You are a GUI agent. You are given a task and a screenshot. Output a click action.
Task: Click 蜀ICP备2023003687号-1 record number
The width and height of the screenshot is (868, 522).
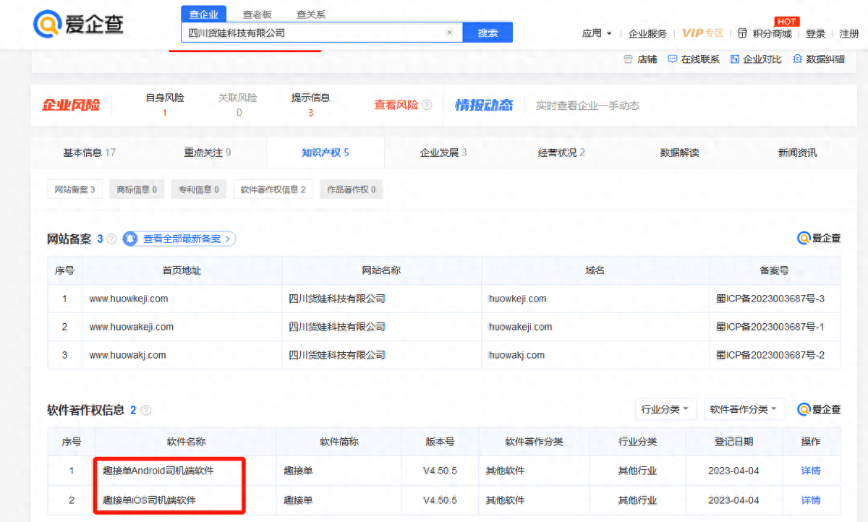pos(770,327)
